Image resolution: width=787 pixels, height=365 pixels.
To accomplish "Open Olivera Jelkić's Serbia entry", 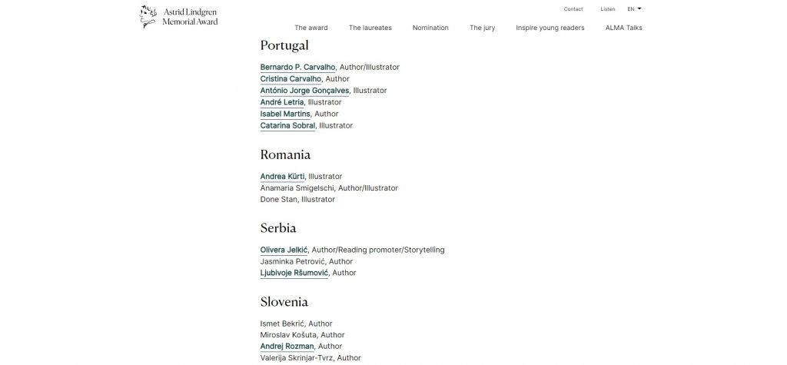I will pos(284,250).
